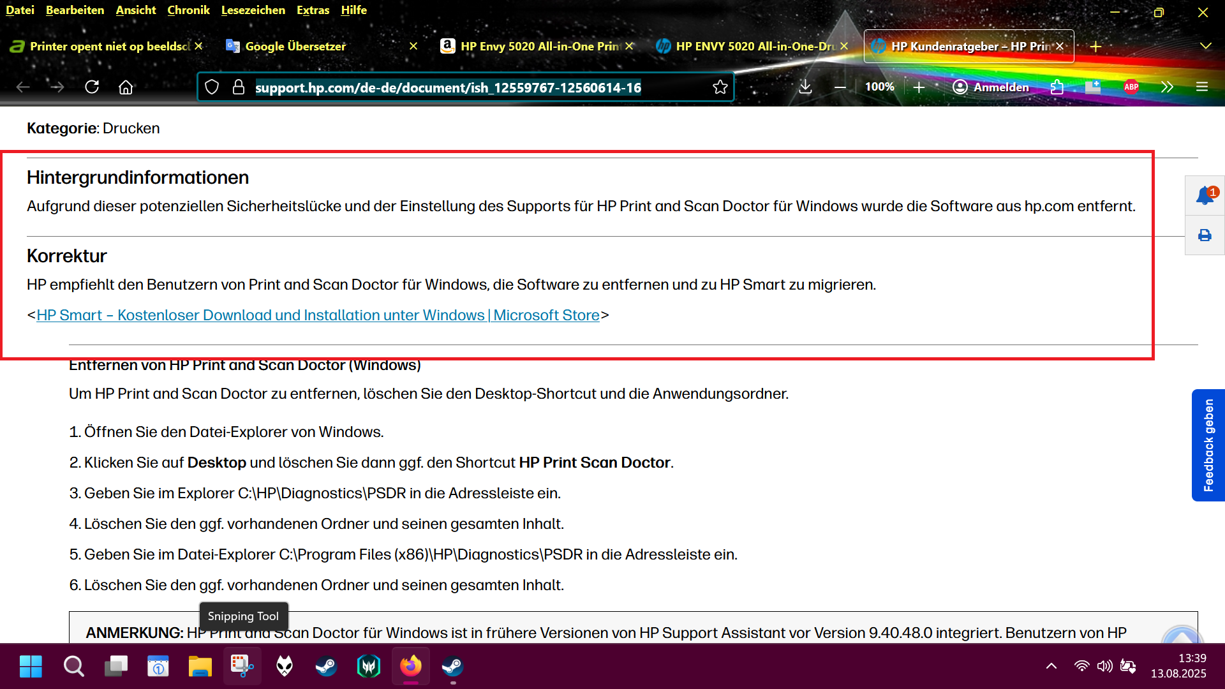Screen dimensions: 1225x689
Task: Open Task View on taskbar
Action: click(116, 667)
